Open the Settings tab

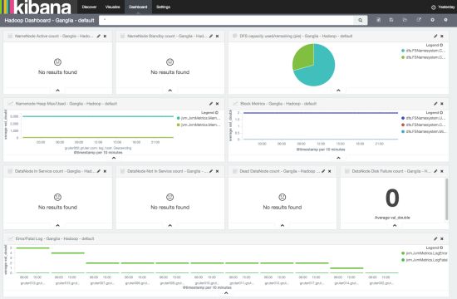coord(163,7)
